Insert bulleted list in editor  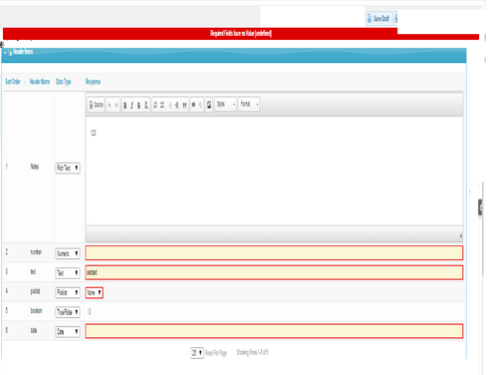(x=162, y=105)
